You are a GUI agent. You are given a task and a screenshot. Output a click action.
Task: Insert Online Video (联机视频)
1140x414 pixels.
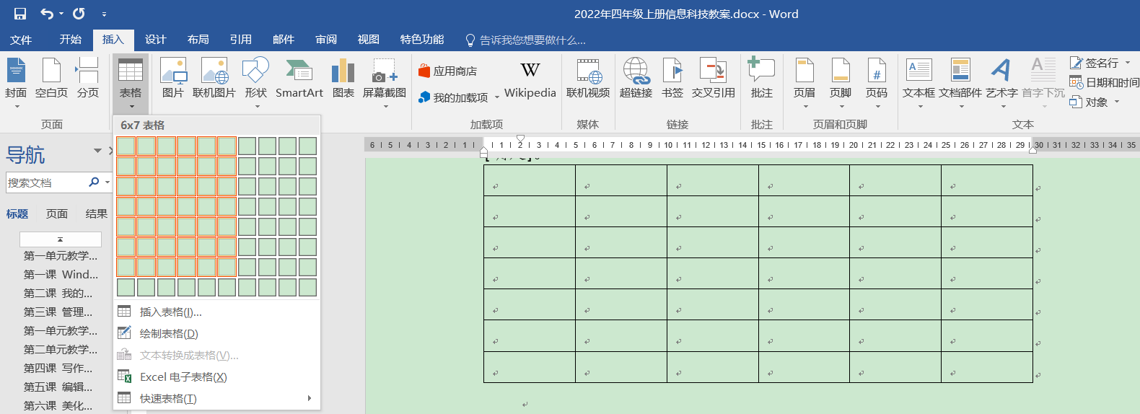point(588,79)
